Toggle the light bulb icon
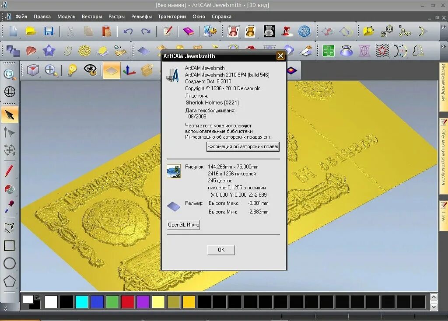This screenshot has width=448, height=321. (72, 70)
